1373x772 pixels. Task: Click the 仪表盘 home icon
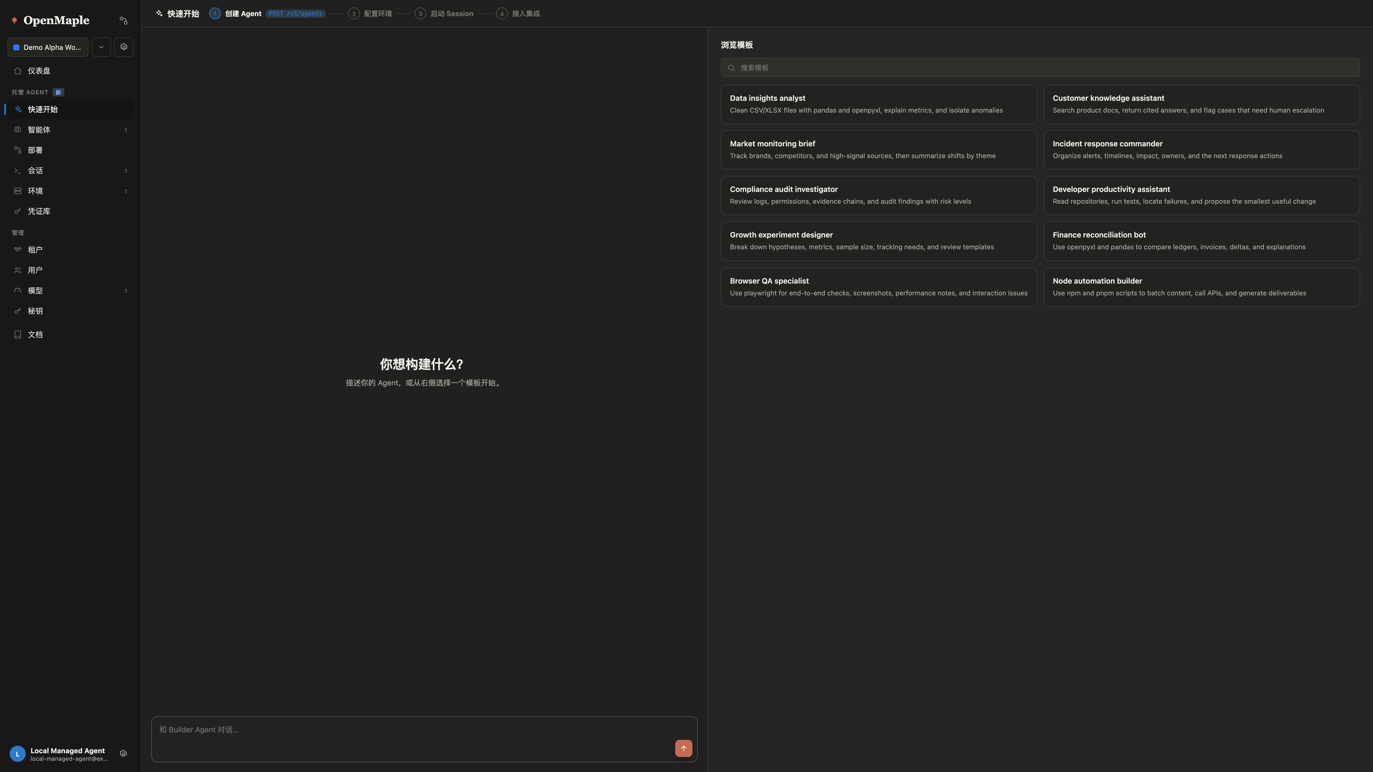pyautogui.click(x=18, y=71)
